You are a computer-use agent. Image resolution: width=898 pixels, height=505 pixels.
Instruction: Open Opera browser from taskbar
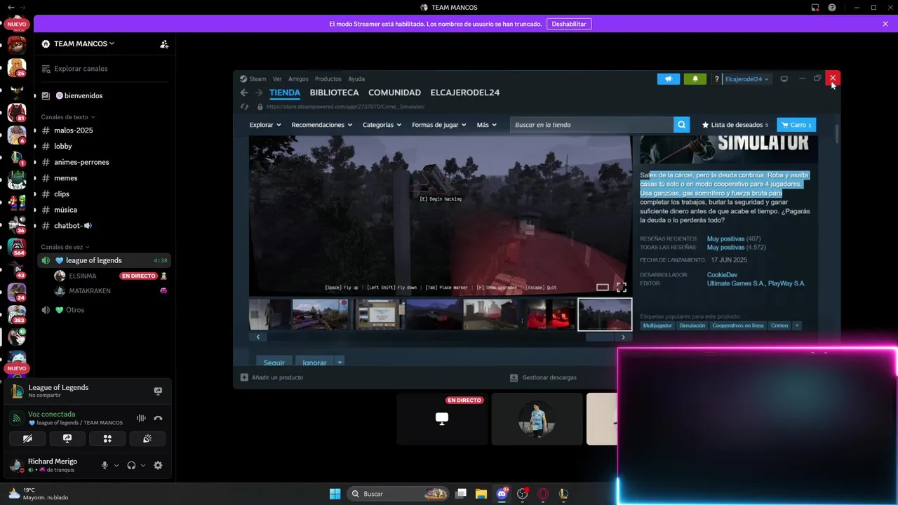click(543, 494)
